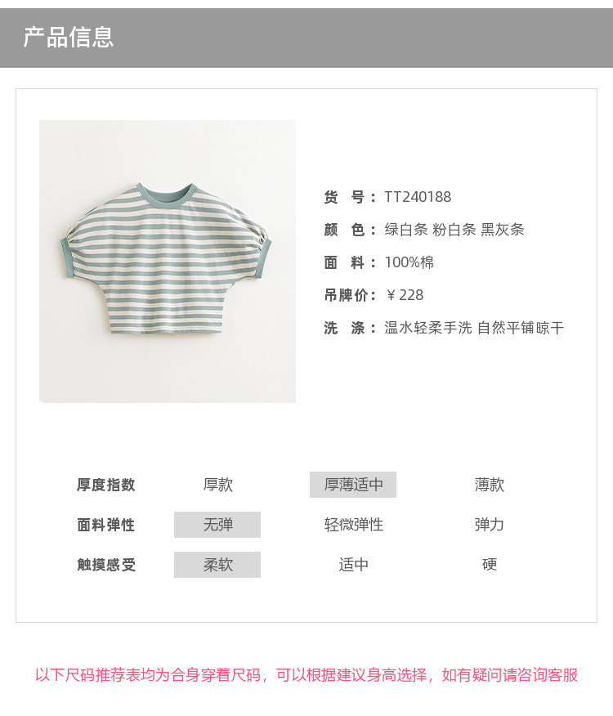Image resolution: width=613 pixels, height=716 pixels.
Task: Click the item number TT240188
Action: (x=418, y=197)
